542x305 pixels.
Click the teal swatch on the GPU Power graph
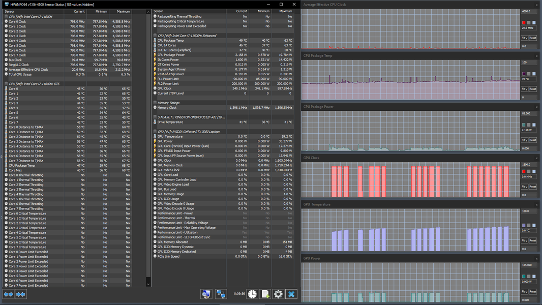click(524, 276)
